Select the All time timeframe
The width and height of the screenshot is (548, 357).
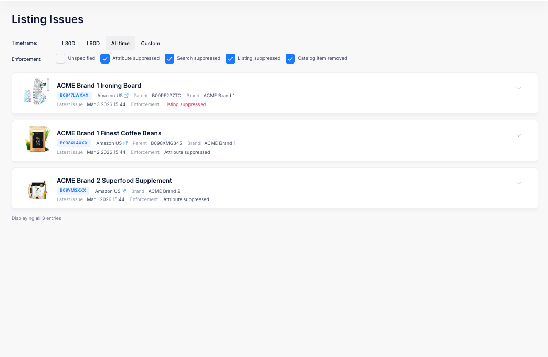tap(120, 43)
